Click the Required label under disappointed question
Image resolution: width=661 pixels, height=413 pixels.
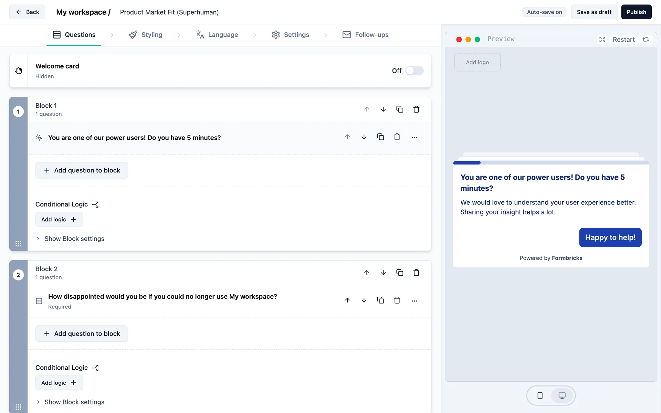coord(60,307)
